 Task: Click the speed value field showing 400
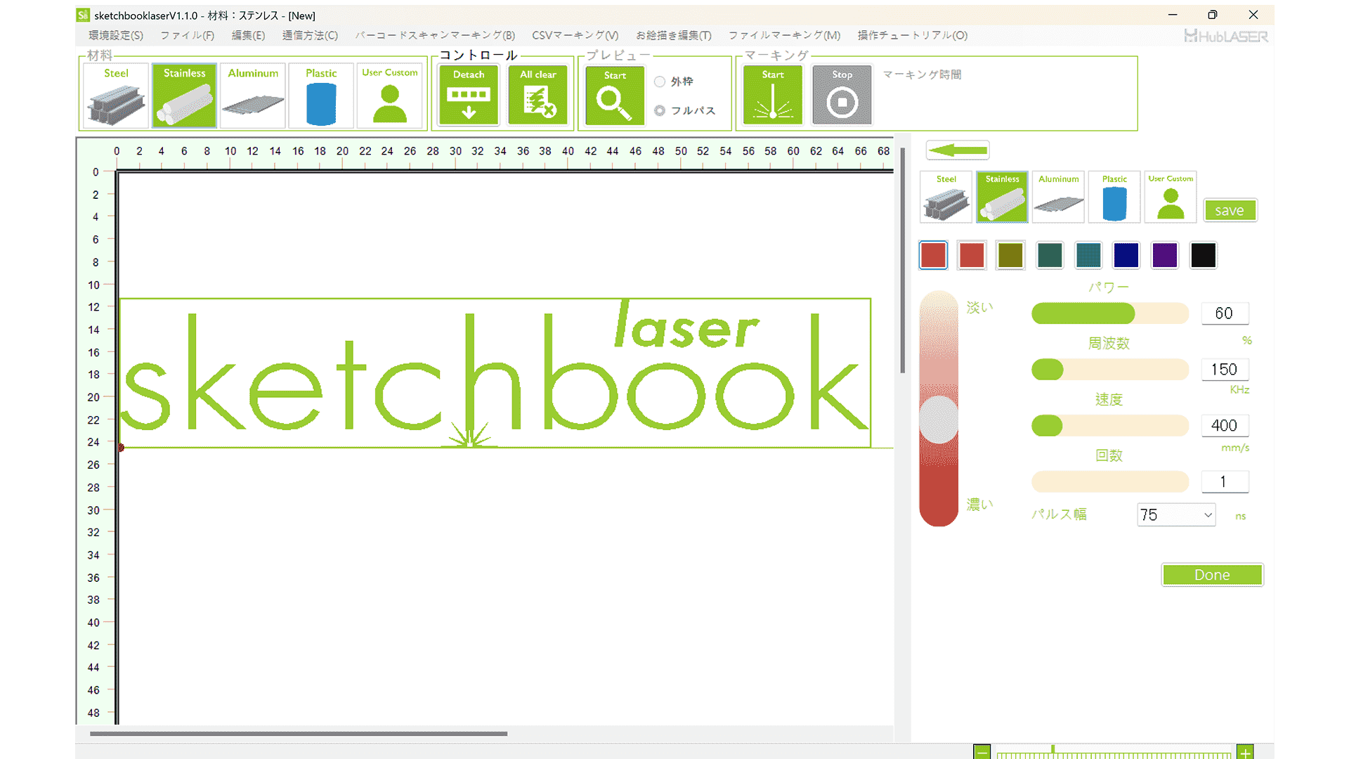1224,426
